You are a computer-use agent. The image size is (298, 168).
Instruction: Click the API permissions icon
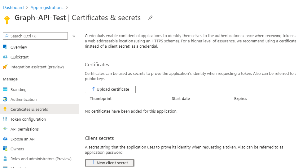5,129
